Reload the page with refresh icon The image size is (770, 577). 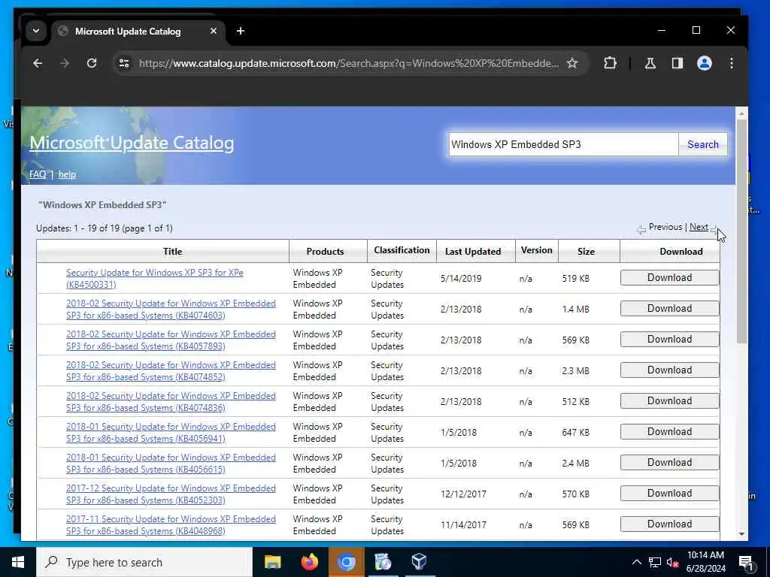pyautogui.click(x=92, y=63)
